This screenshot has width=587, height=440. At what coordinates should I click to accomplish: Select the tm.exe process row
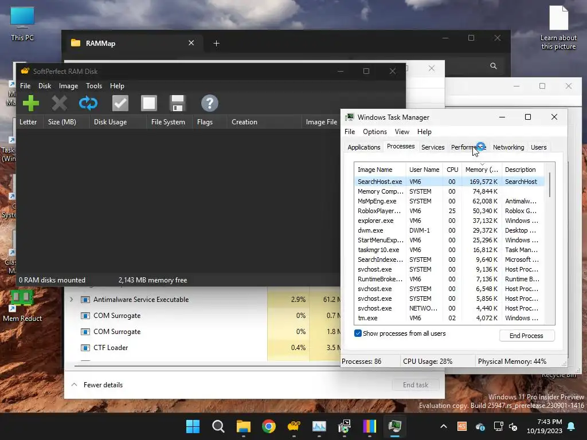point(449,318)
